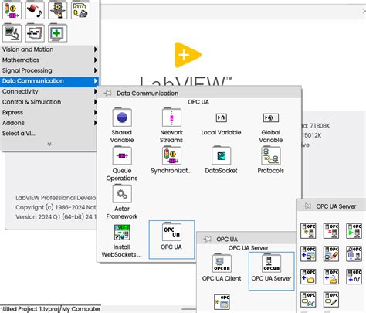
Task: Pin the OPC UA palette
Action: tap(207, 239)
